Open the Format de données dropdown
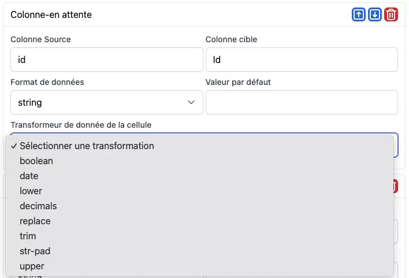Viewport: 409px width, 278px height. tap(106, 102)
